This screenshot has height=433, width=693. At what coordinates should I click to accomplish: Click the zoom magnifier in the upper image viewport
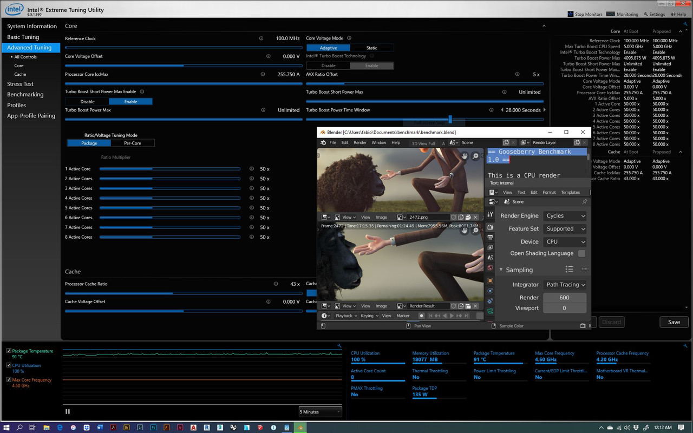475,156
